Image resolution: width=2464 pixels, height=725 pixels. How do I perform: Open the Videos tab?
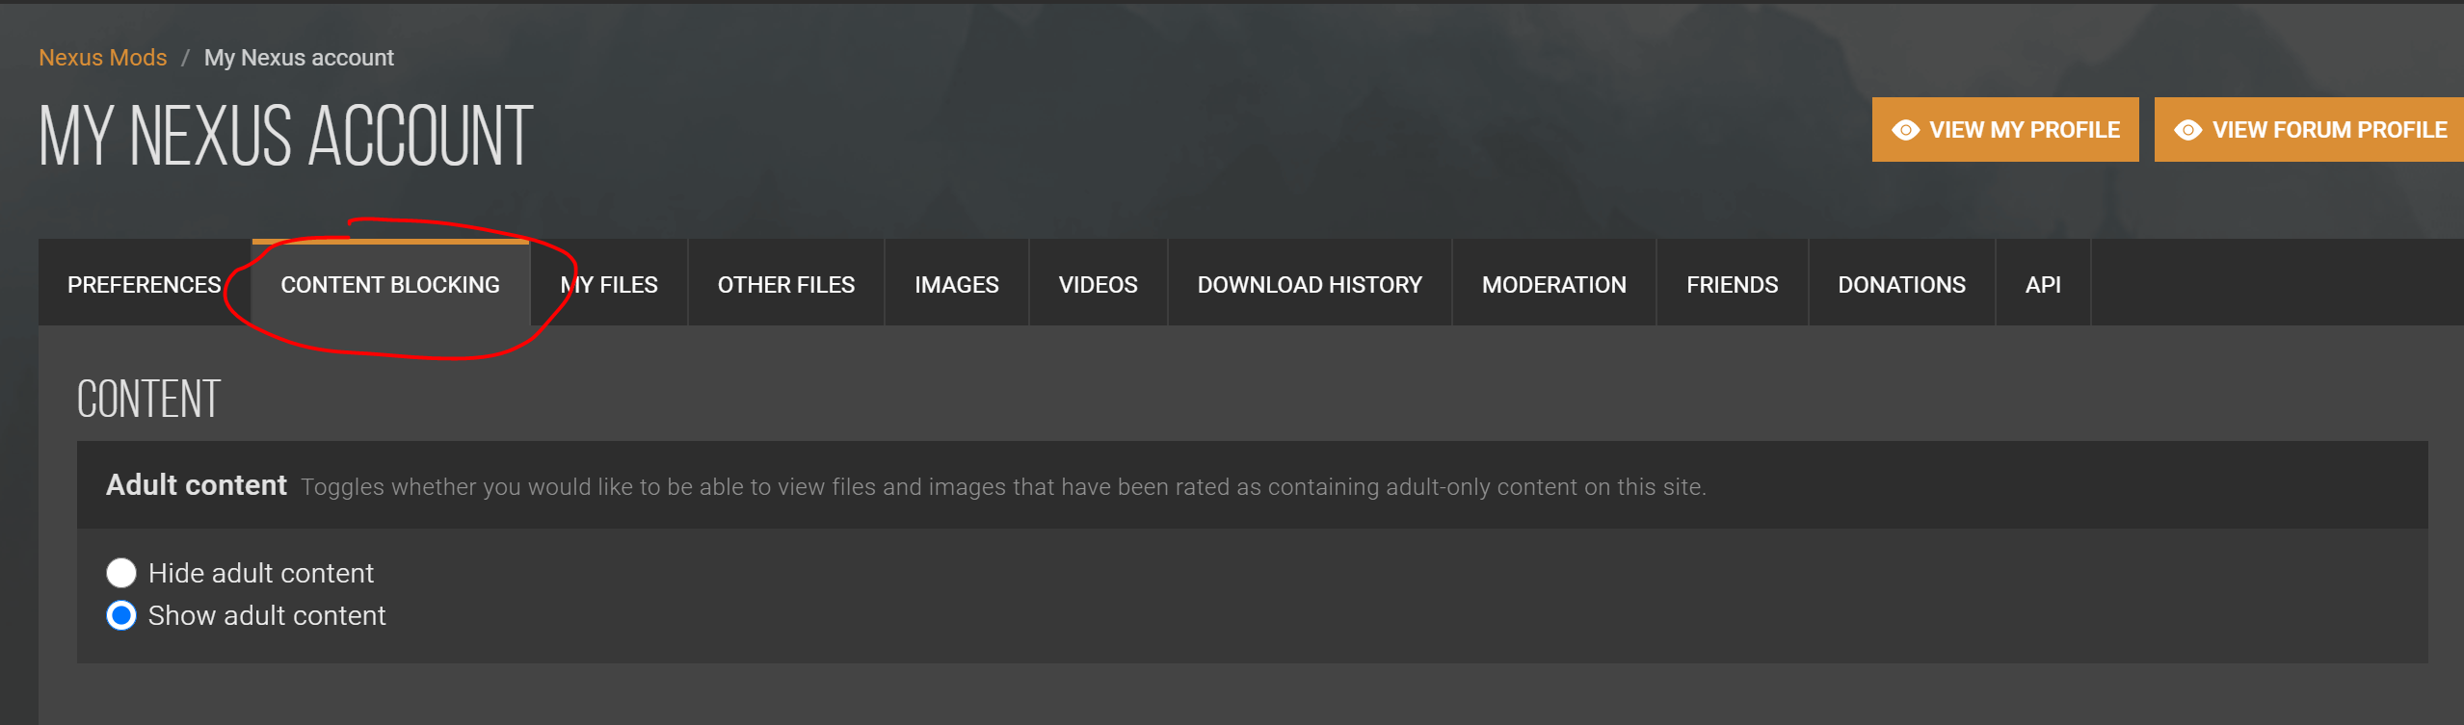pos(1099,285)
